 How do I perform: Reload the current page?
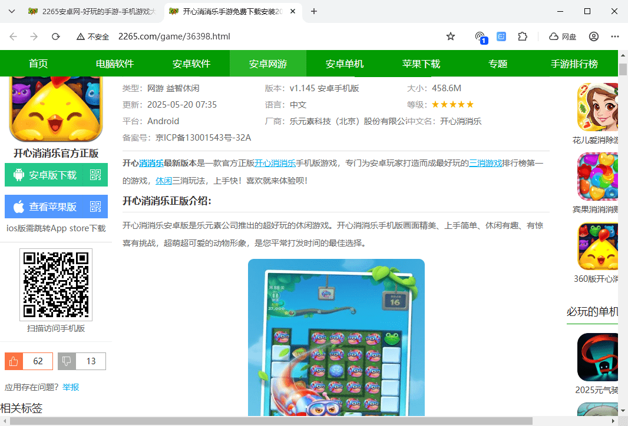click(55, 36)
